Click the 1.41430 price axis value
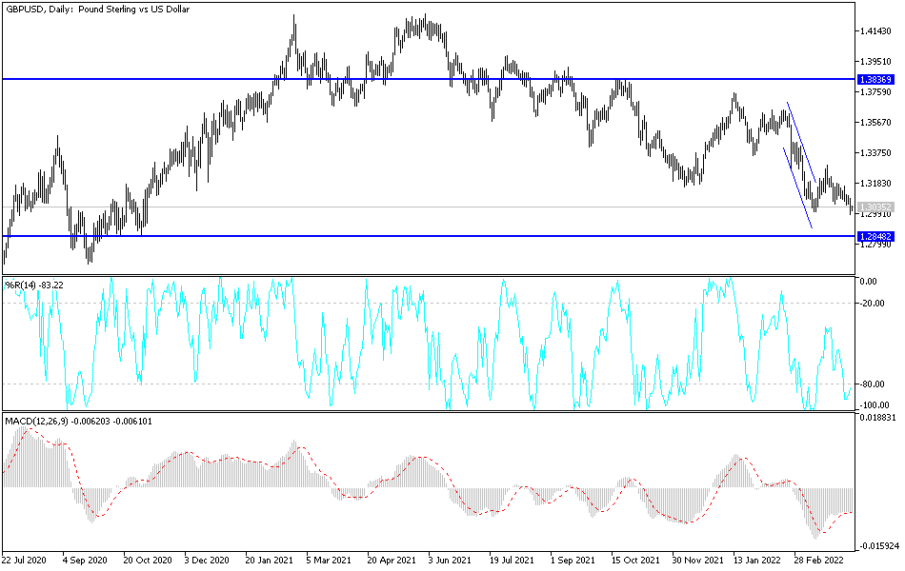This screenshot has width=905, height=571. point(875,31)
